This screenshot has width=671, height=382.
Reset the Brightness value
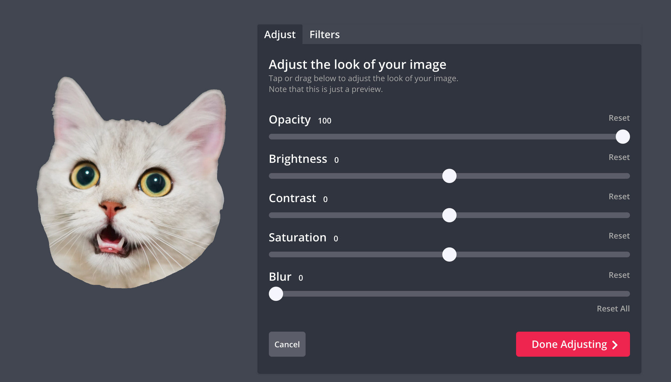tap(619, 157)
